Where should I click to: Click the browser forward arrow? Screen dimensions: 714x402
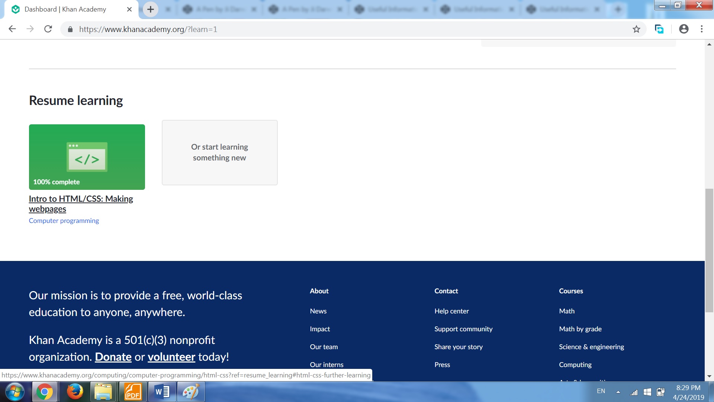(30, 29)
